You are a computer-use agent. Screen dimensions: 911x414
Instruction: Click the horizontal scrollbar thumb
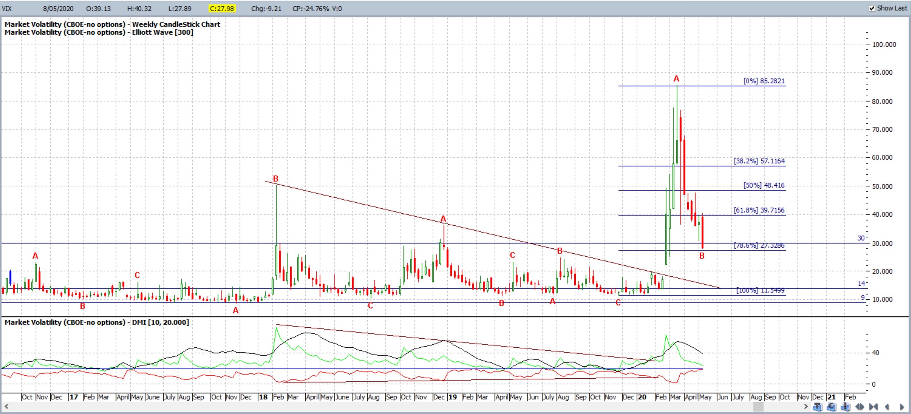click(x=758, y=406)
